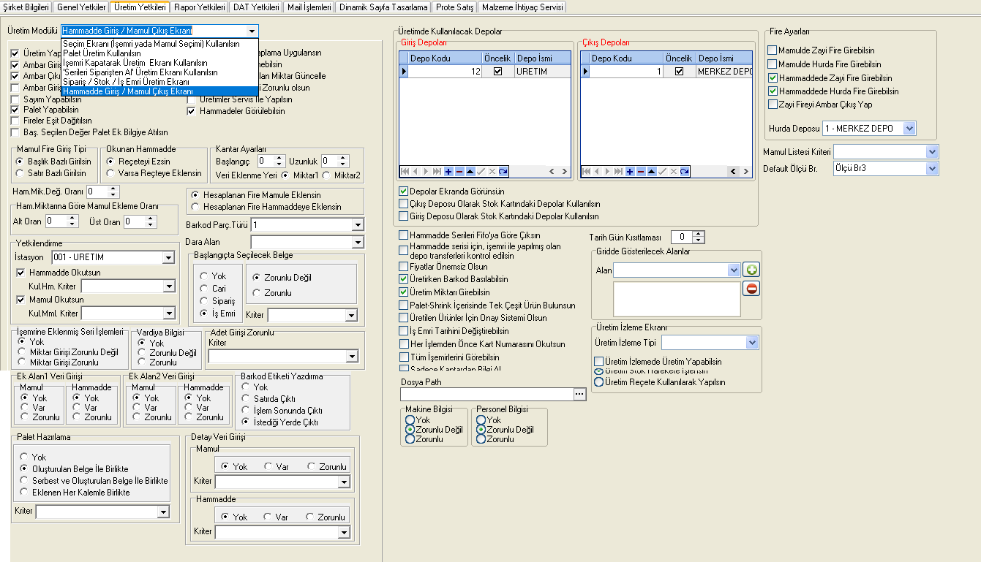Open the Hurda Deposu dropdown
The height and width of the screenshot is (562, 981).
909,129
